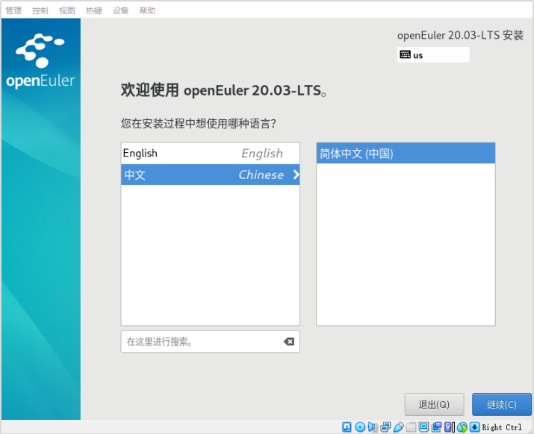Open the 热键 menu
The image size is (534, 434).
point(94,10)
